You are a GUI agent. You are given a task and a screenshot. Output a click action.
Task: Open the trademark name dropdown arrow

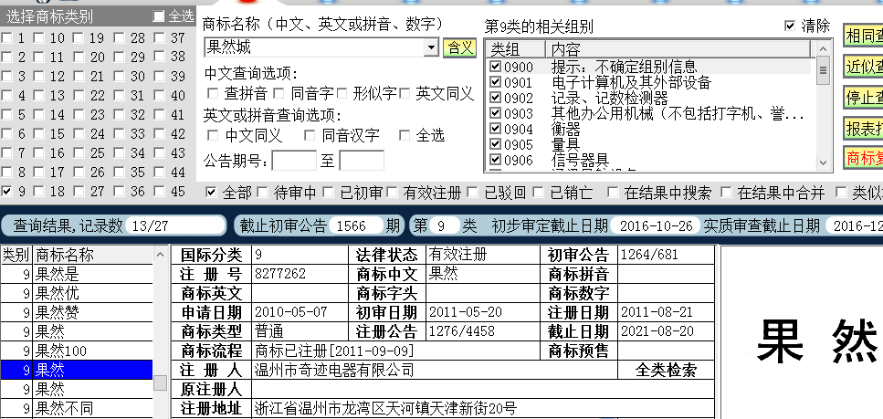coord(431,47)
